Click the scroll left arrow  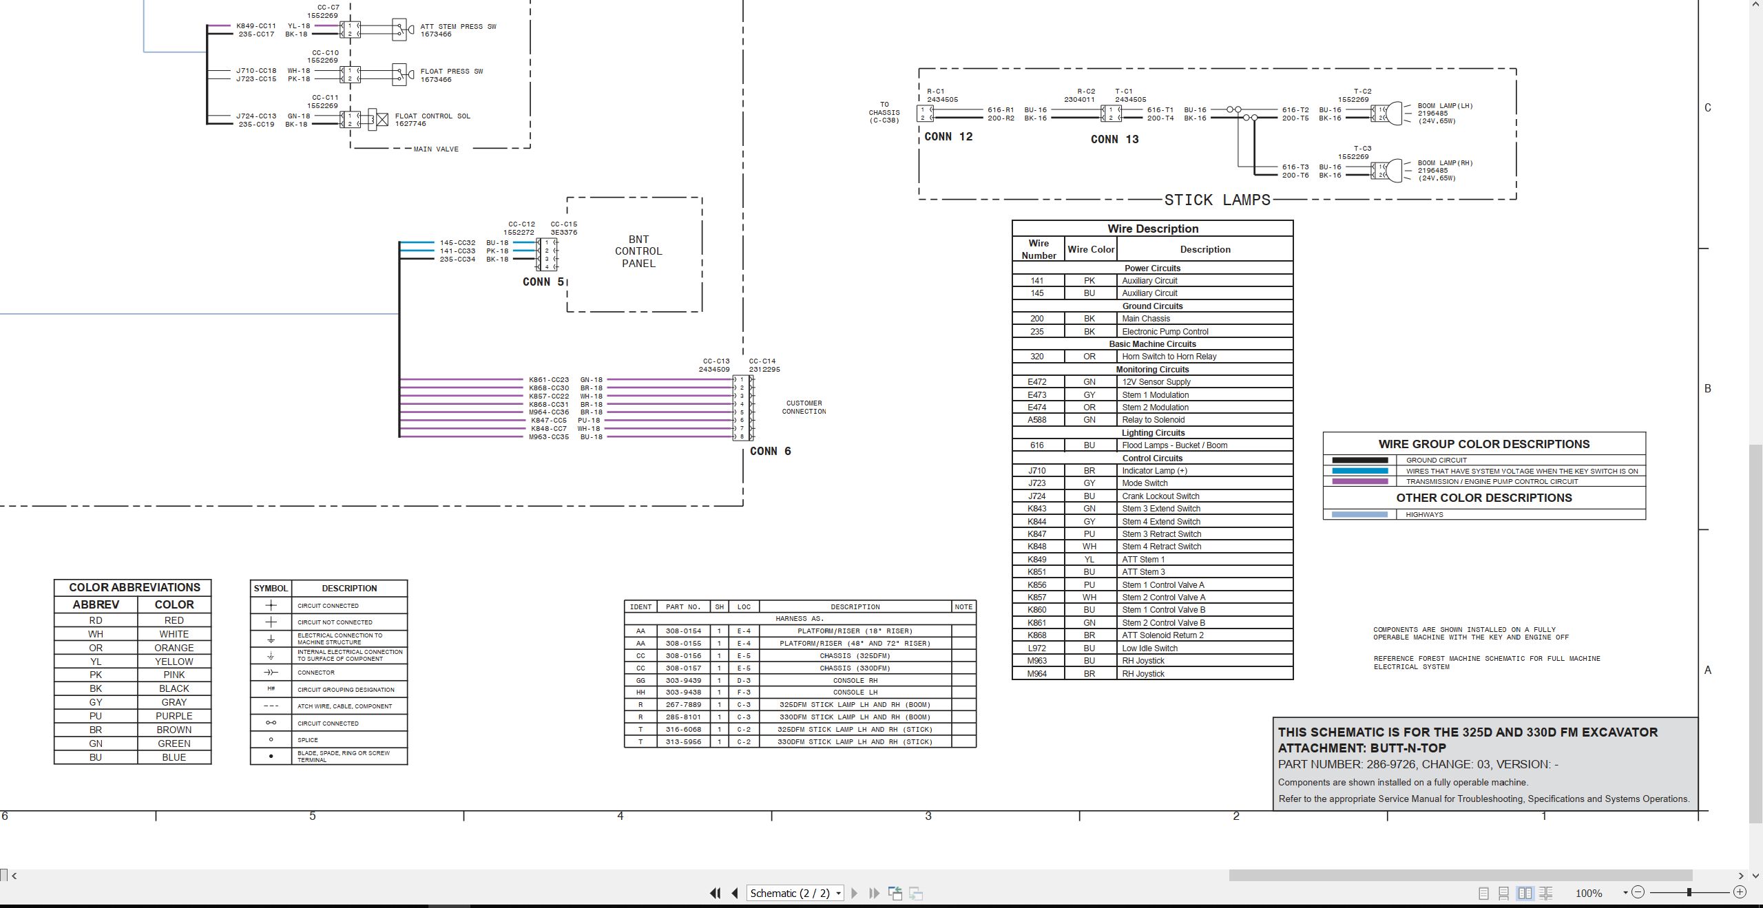pos(14,876)
